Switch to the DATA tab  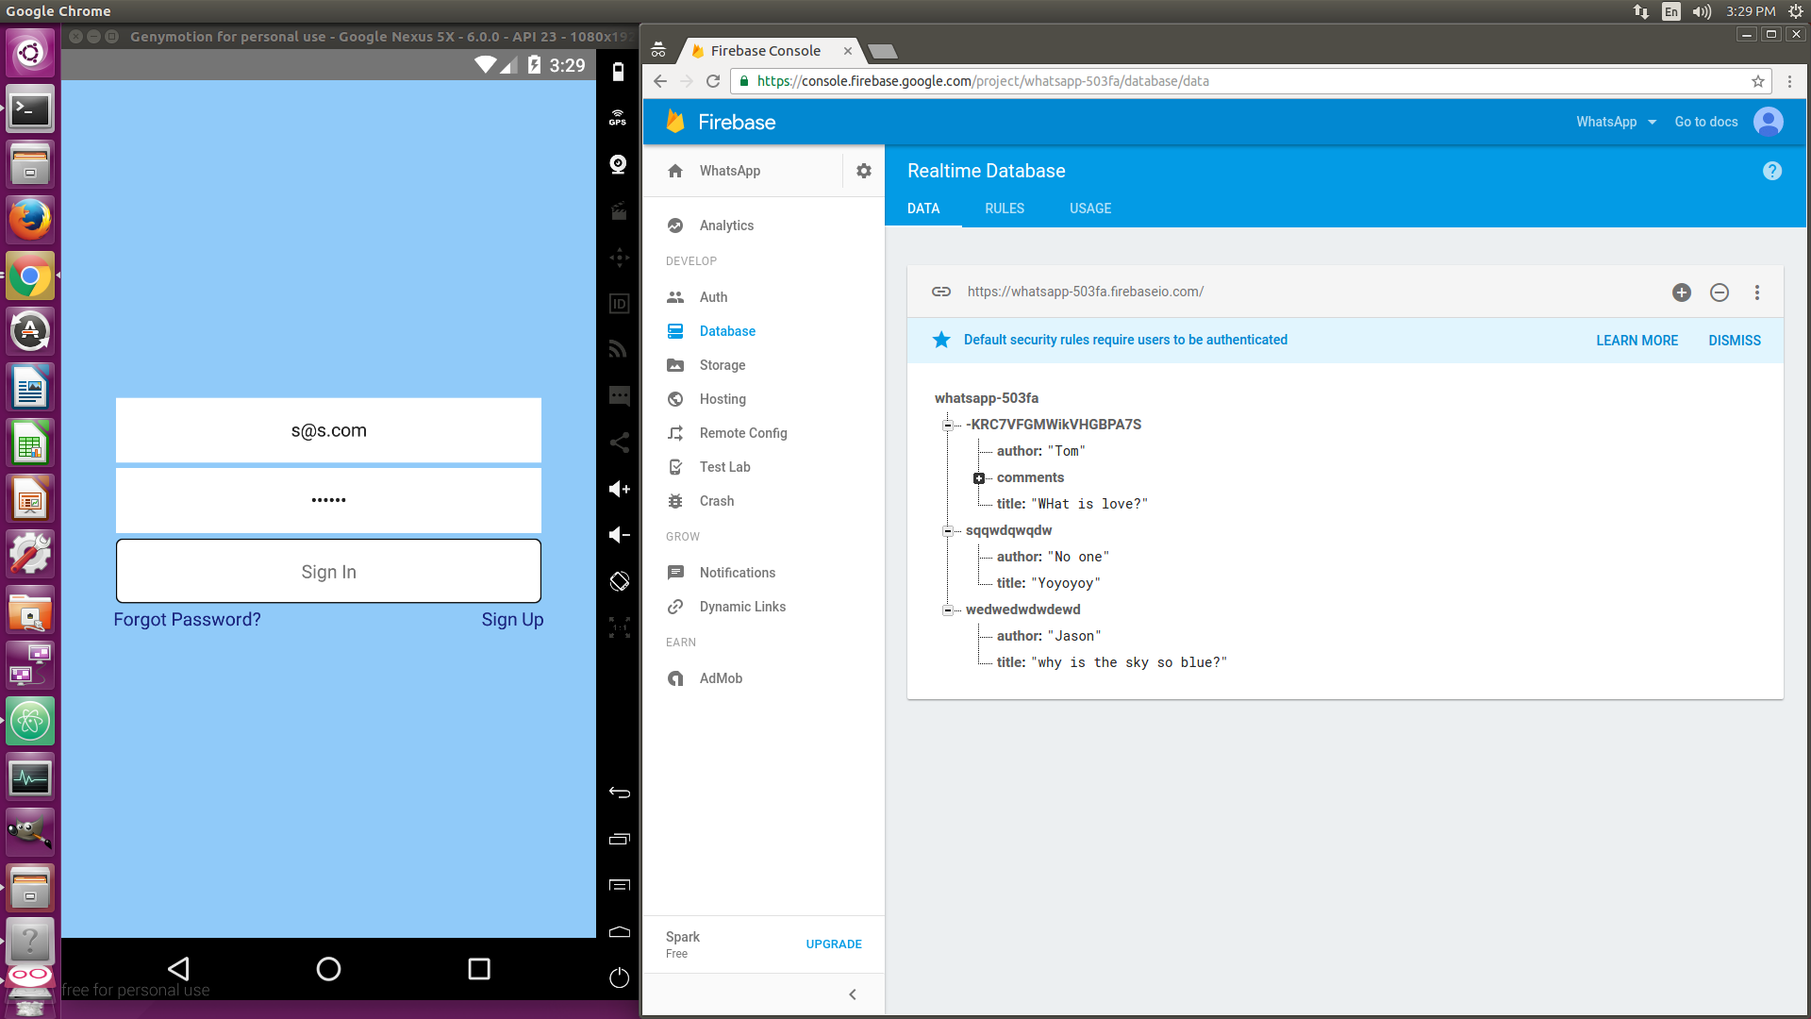(922, 209)
